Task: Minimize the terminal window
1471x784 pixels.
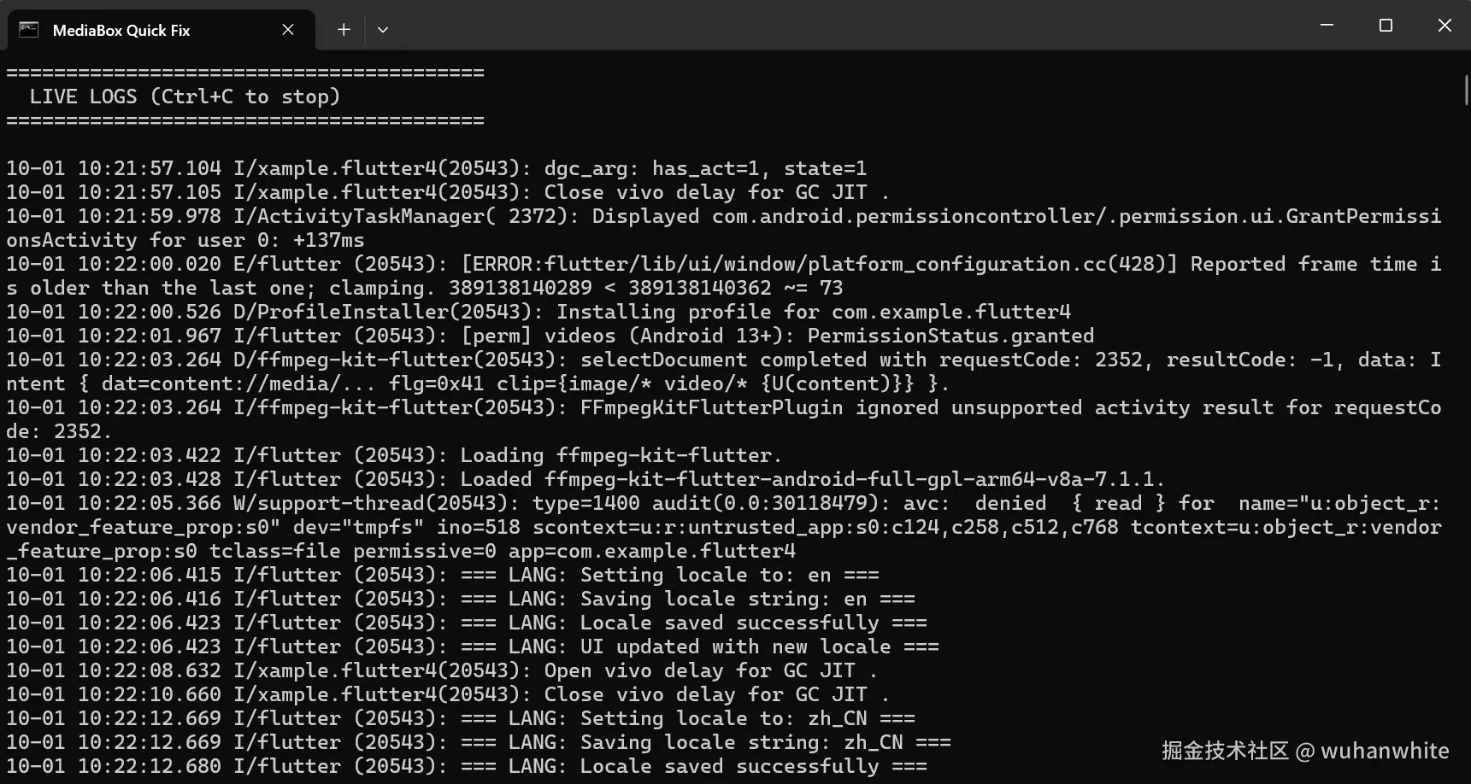Action: (1327, 26)
